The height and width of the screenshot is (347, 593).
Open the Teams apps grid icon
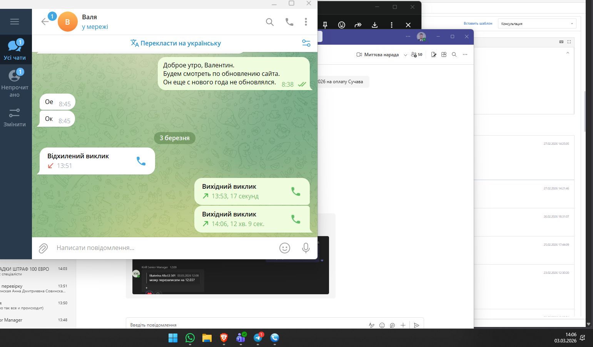444,55
